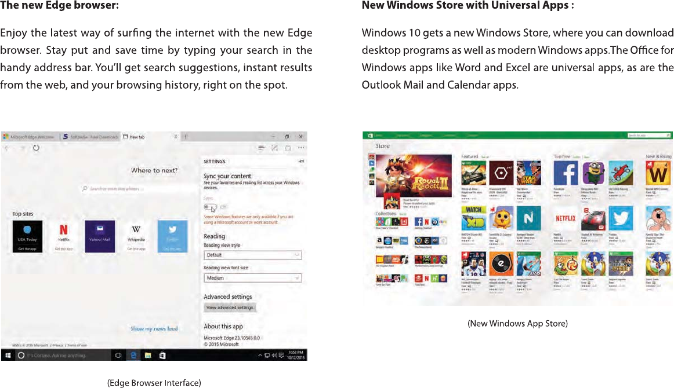This screenshot has height=388, width=674.
Task: Open File Explorer from taskbar
Action: [148, 356]
